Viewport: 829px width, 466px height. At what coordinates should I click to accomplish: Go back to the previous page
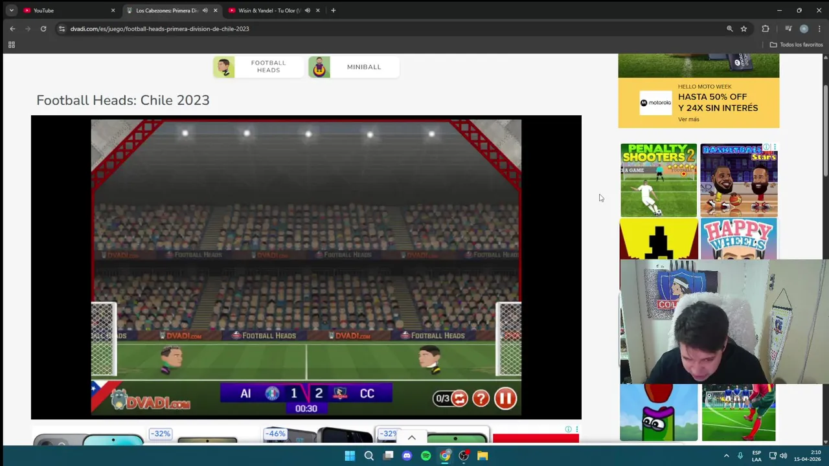(x=12, y=28)
